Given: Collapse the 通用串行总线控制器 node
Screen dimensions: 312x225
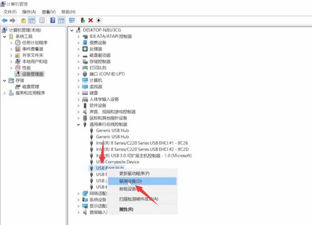Looking at the screenshot, I should pos(78,125).
